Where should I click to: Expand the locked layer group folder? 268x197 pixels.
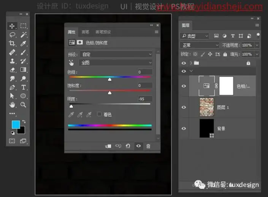click(191, 63)
